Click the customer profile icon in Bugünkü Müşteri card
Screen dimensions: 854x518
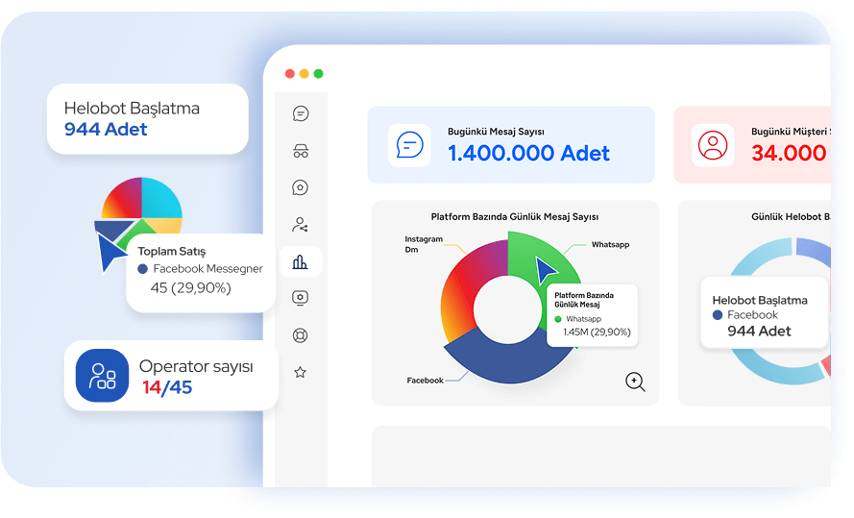point(713,145)
